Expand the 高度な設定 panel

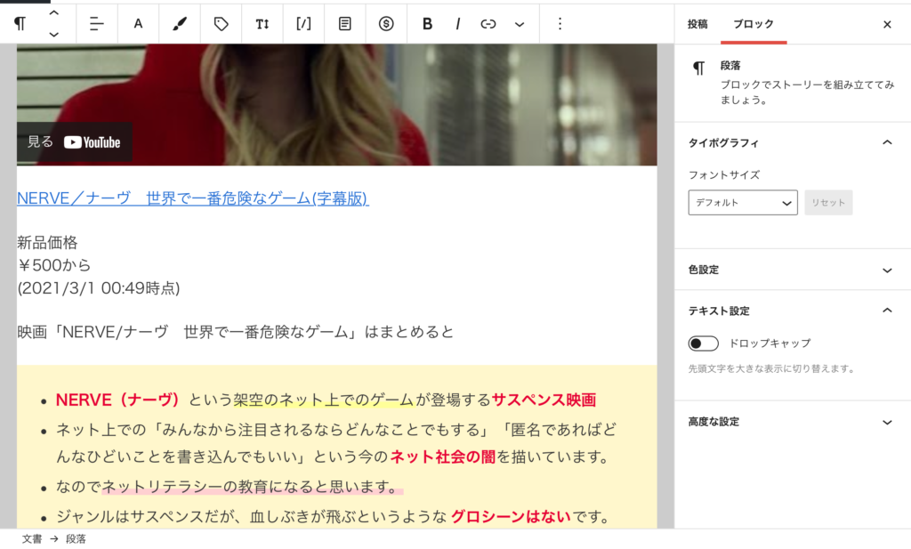coord(792,422)
